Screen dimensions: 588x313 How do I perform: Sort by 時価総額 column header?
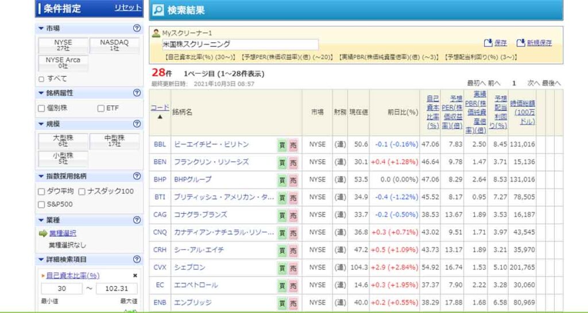pos(523,112)
